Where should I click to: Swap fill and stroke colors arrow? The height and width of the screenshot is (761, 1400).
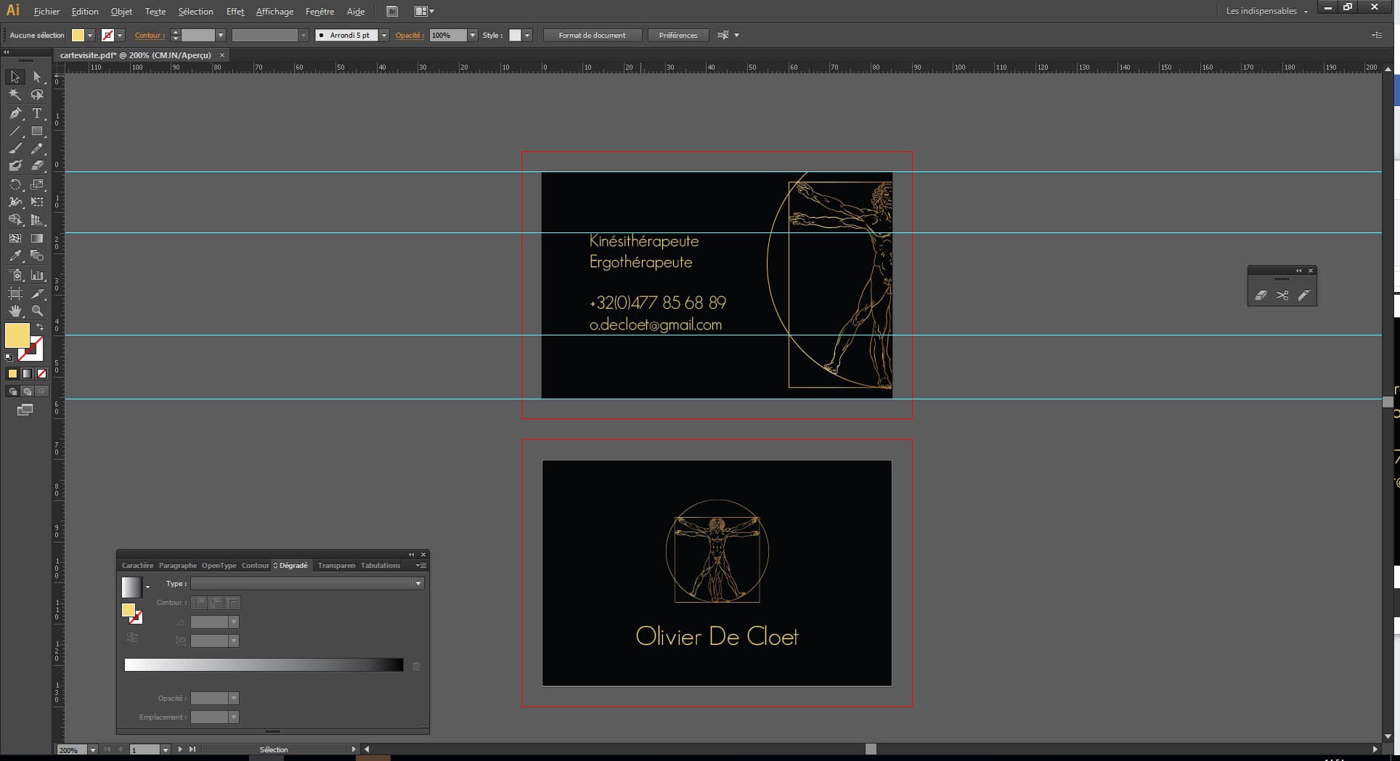pyautogui.click(x=40, y=327)
